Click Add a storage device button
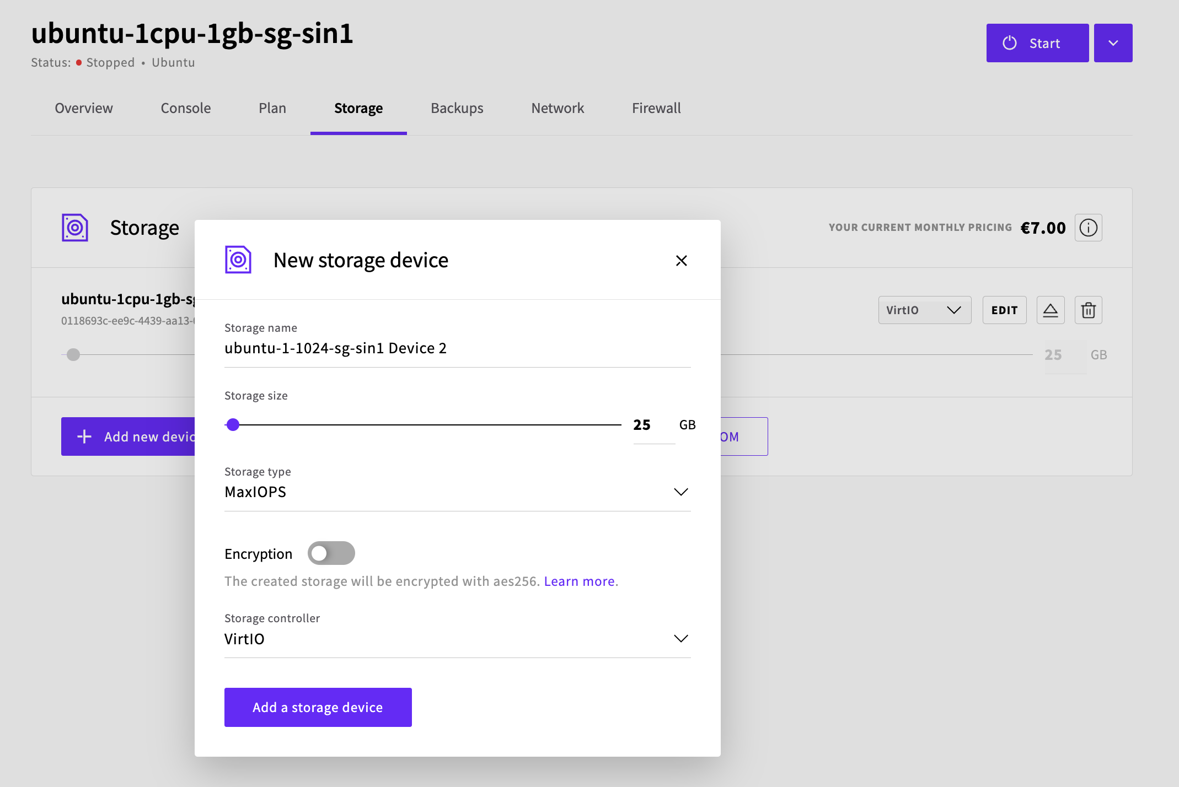Viewport: 1179px width, 787px height. [318, 707]
